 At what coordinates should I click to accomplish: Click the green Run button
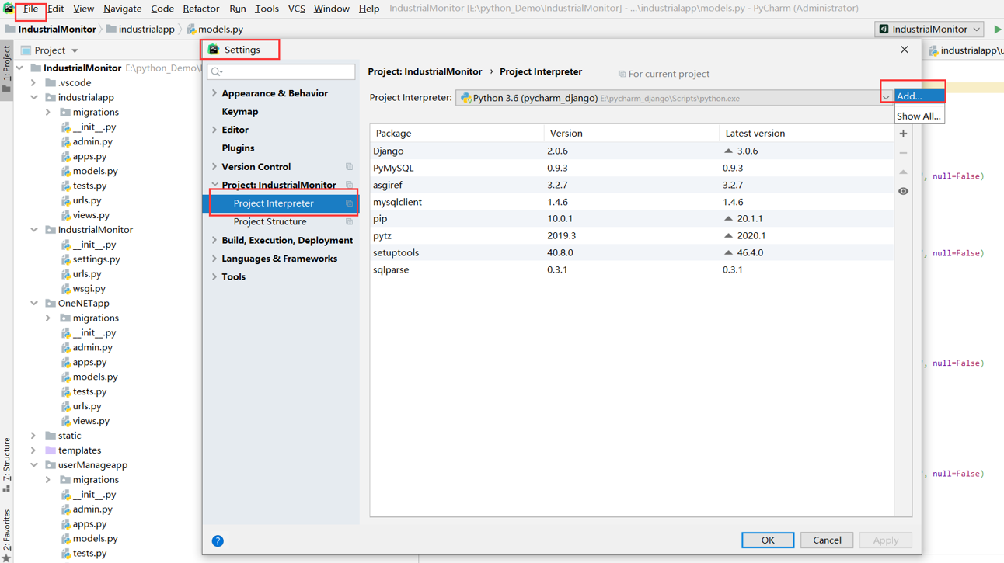pos(997,29)
